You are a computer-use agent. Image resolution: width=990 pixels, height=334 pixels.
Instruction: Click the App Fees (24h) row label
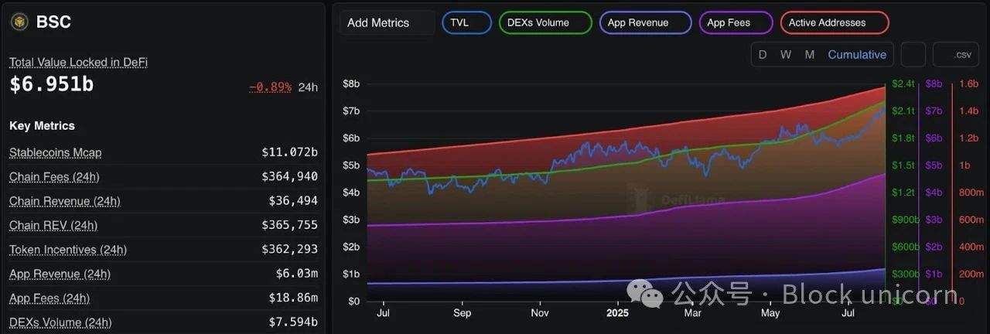click(x=49, y=298)
